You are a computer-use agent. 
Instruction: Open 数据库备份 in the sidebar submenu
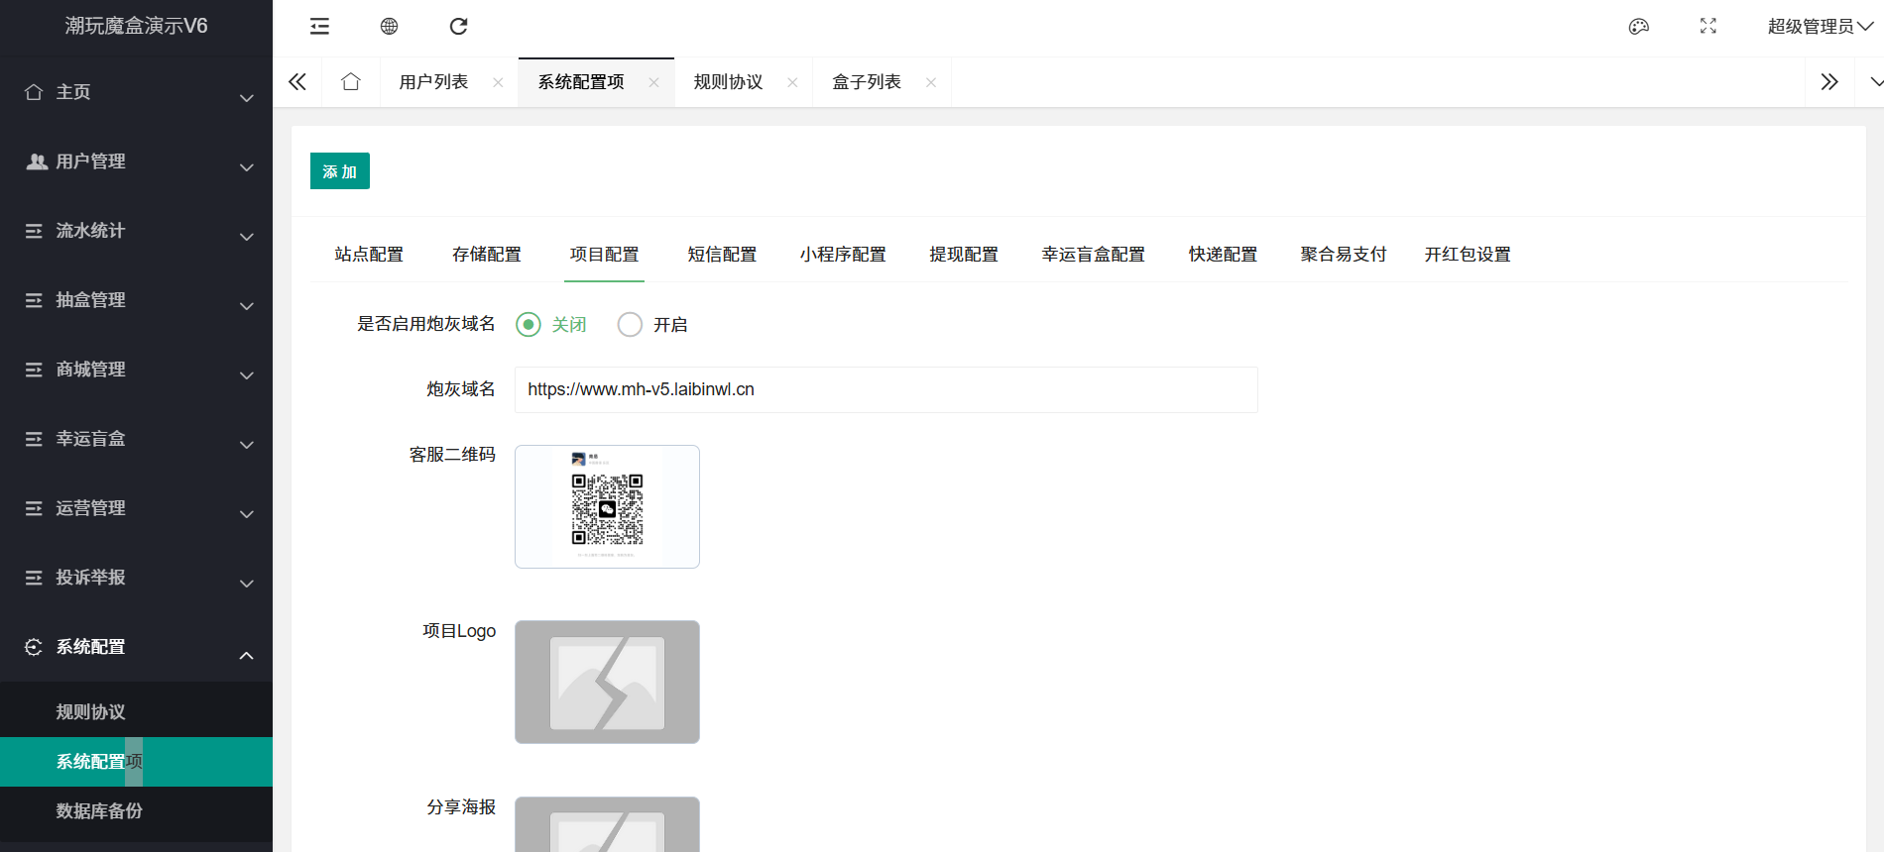click(x=136, y=811)
